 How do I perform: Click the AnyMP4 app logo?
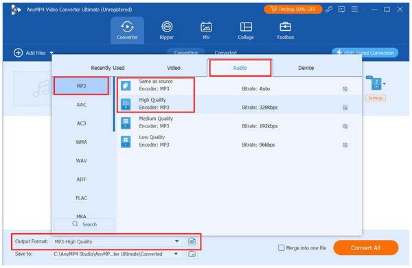(16, 10)
